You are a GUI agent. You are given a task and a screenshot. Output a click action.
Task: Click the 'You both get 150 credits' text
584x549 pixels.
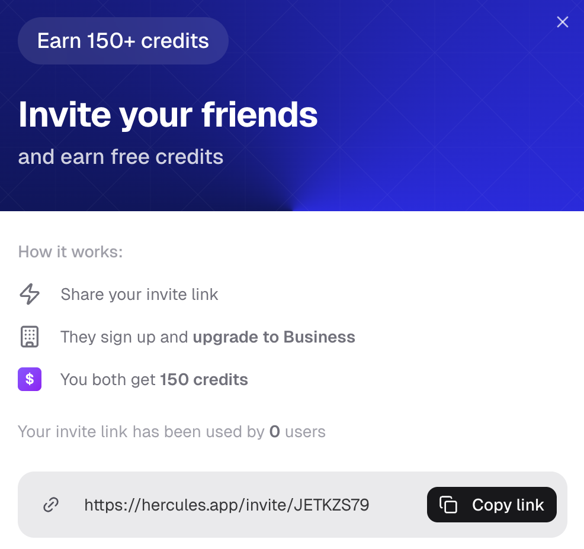pyautogui.click(x=154, y=379)
